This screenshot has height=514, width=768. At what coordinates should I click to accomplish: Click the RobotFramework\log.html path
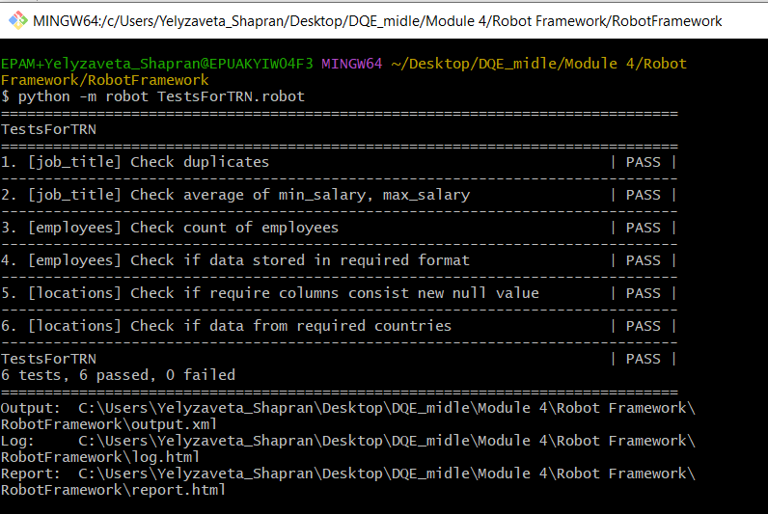(100, 457)
